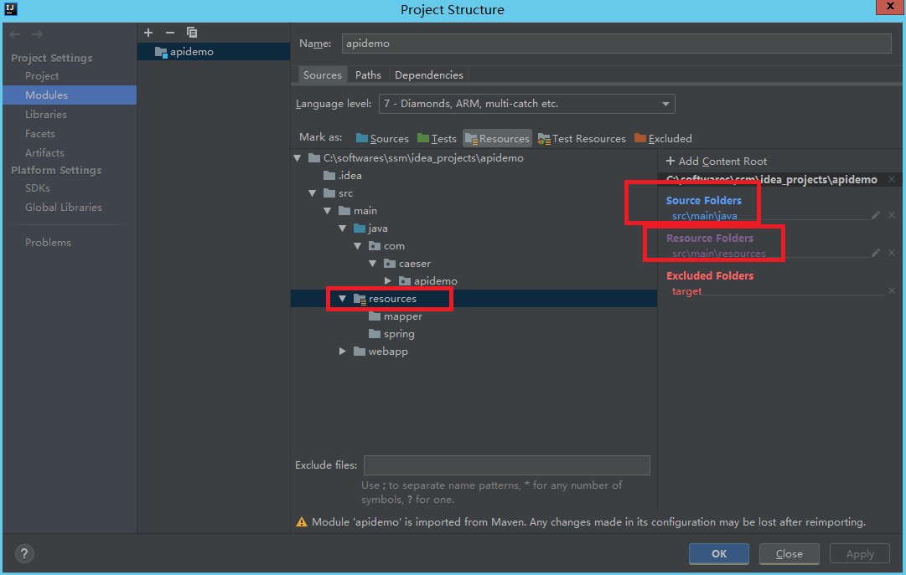This screenshot has width=906, height=575.
Task: Click Add Content Root
Action: click(717, 161)
